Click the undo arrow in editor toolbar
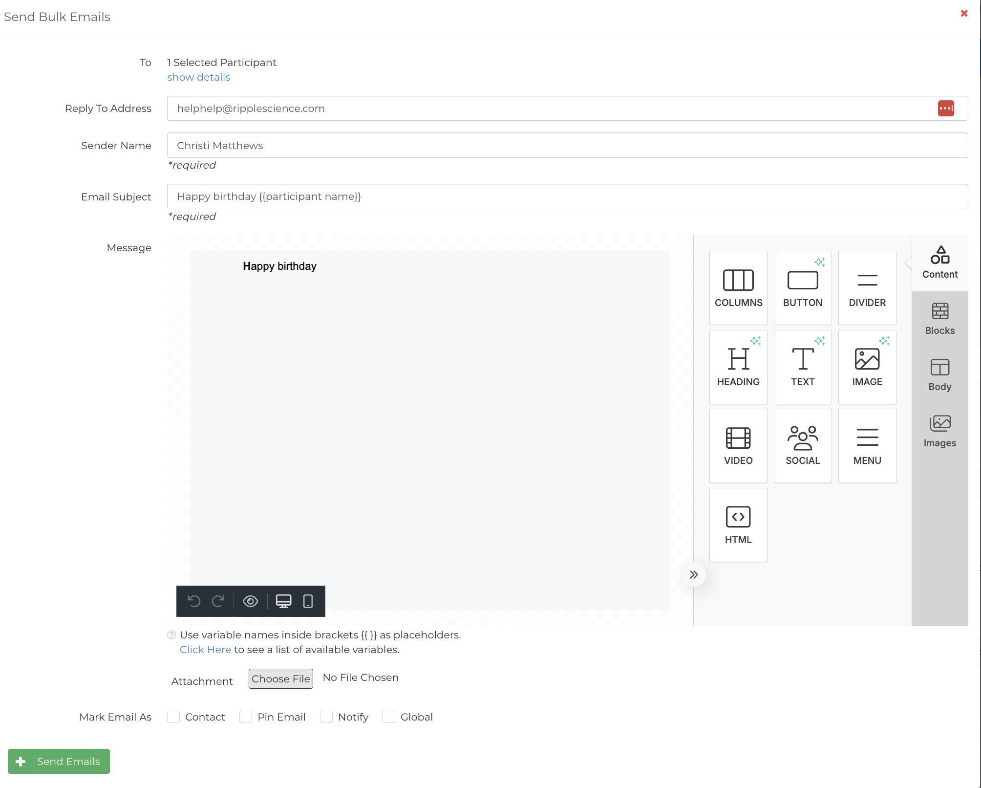This screenshot has height=788, width=981. [194, 601]
